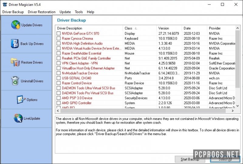Click the Start Backup button
Viewport: 243px width, 164px height.
(x=190, y=159)
